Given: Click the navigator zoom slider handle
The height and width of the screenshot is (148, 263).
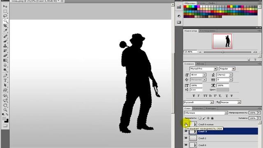Looking at the screenshot, I should click(223, 52).
